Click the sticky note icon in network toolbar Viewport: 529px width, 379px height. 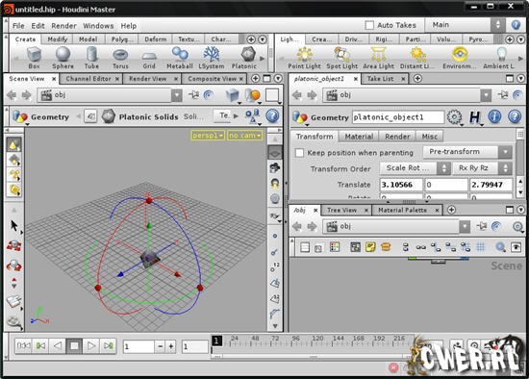[370, 247]
